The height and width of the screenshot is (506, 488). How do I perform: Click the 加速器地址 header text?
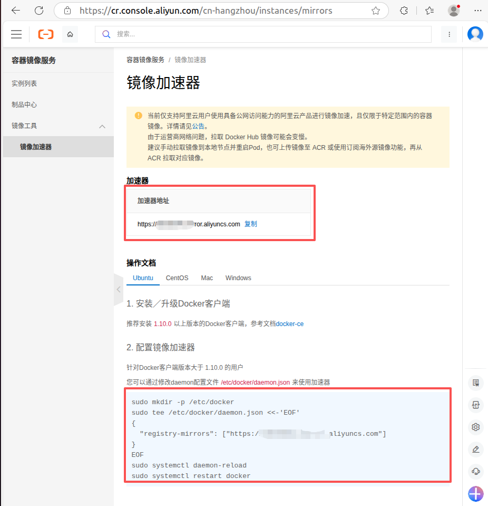pyautogui.click(x=153, y=201)
